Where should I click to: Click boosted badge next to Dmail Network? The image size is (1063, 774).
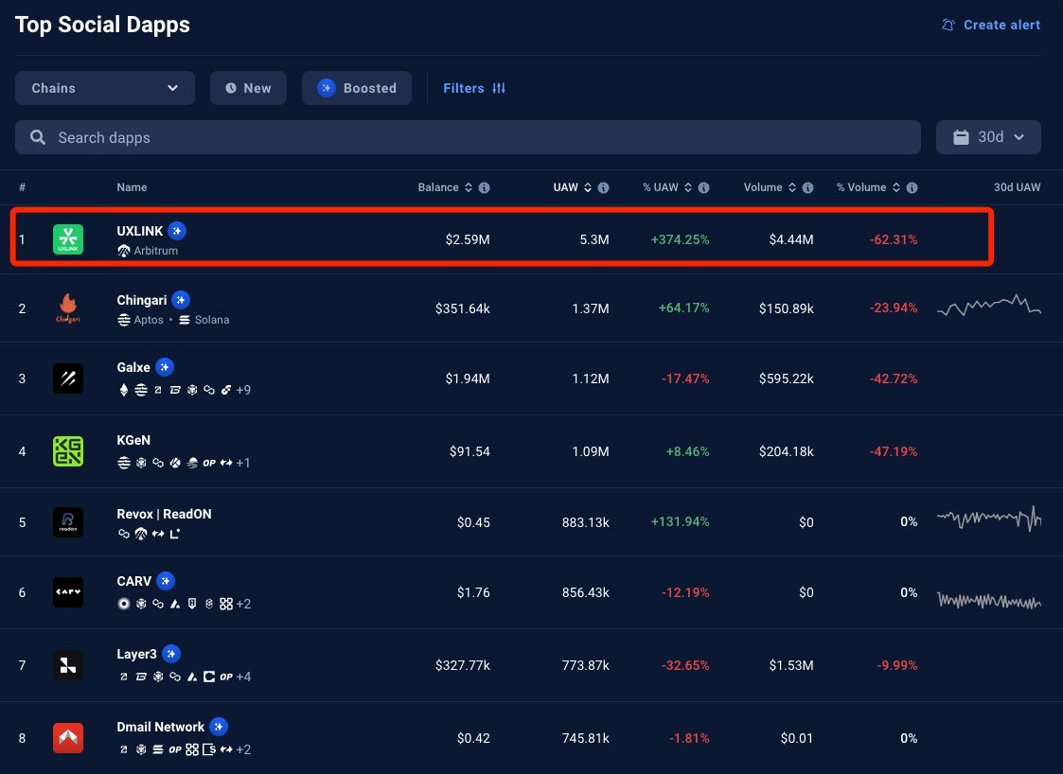point(219,727)
